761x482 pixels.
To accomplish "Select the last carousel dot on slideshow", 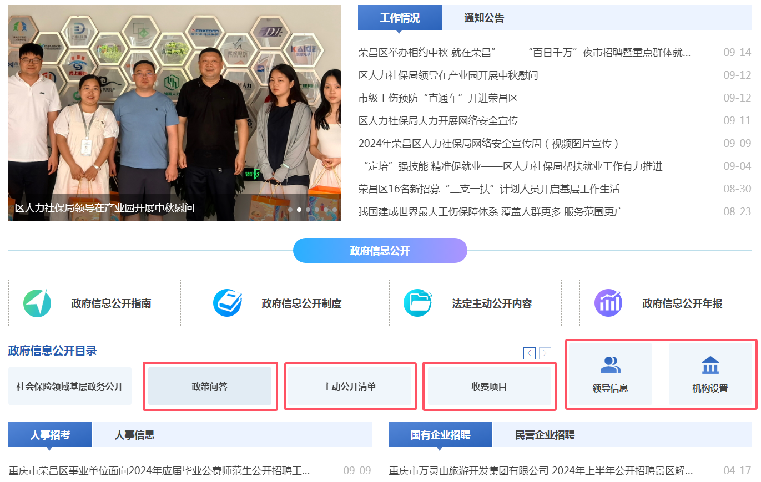I will point(334,210).
